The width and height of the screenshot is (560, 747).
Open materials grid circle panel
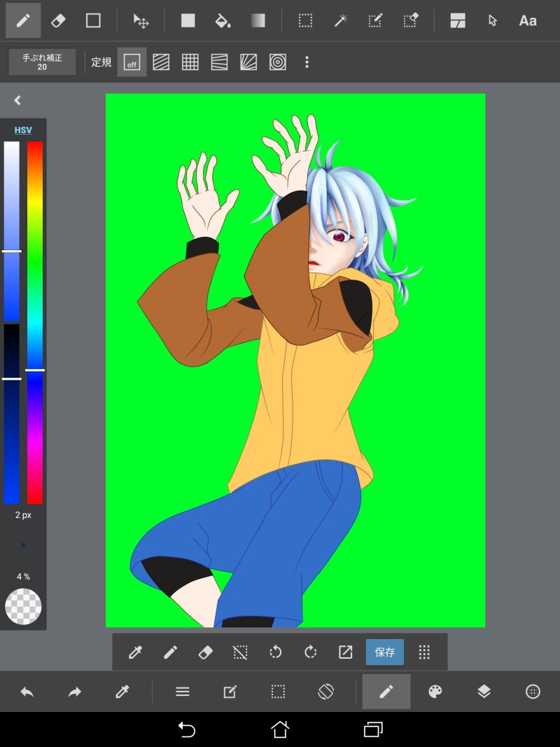pyautogui.click(x=533, y=692)
